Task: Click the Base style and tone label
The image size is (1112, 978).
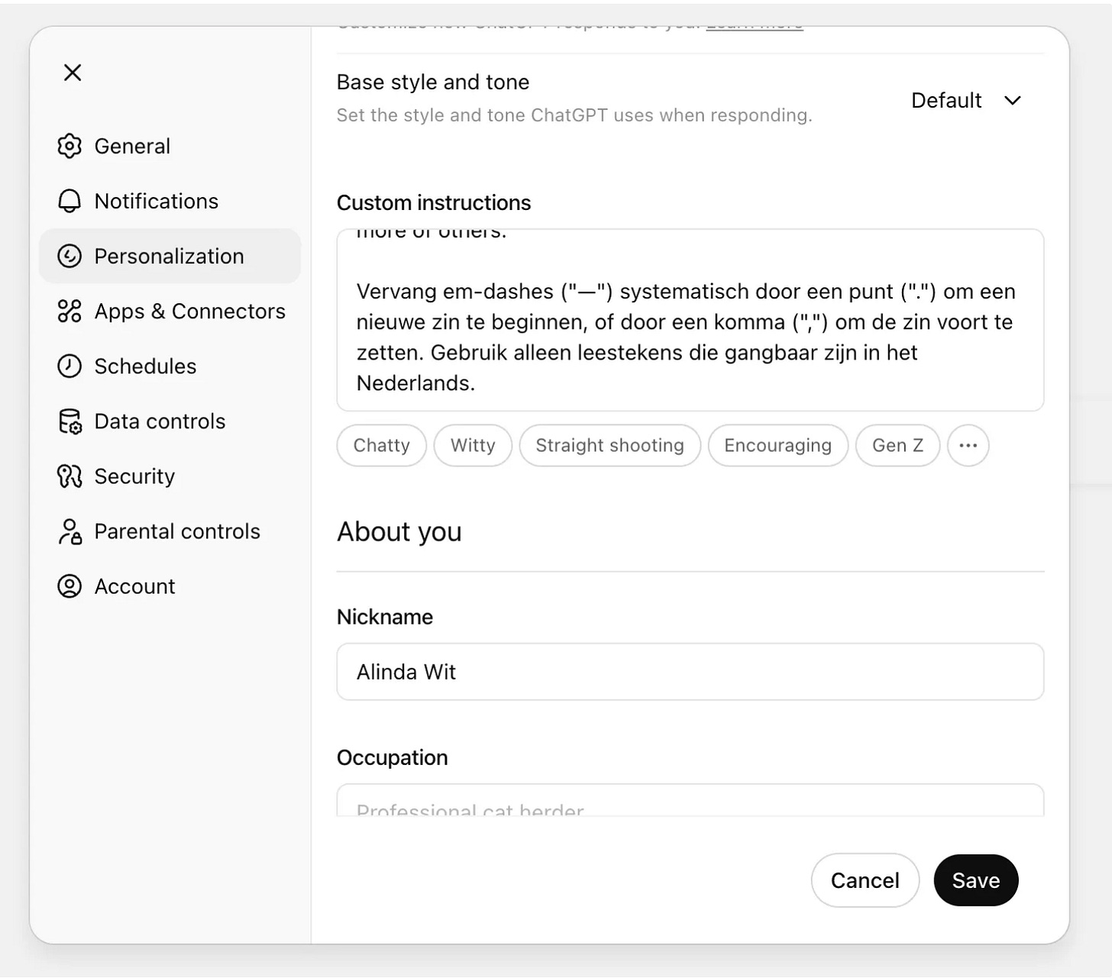Action: (433, 82)
